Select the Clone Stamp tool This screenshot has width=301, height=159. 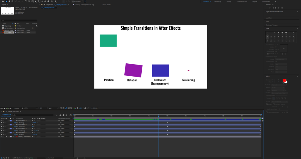point(45,1)
